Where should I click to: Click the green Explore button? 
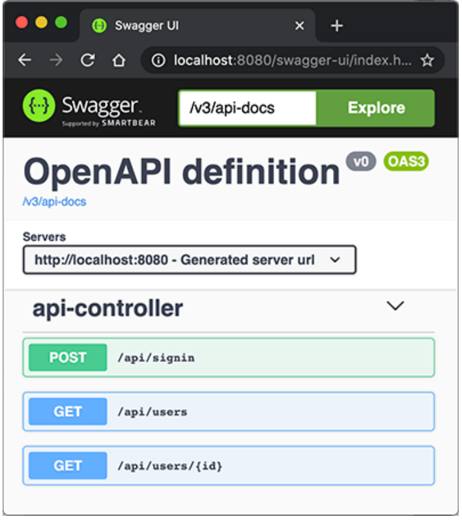click(375, 108)
